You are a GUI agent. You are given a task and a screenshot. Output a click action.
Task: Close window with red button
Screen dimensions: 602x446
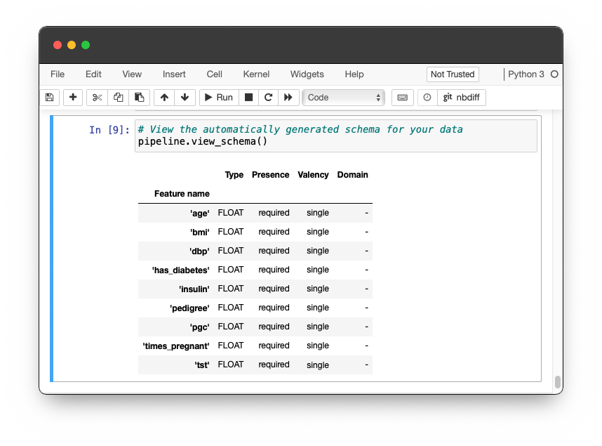point(58,45)
